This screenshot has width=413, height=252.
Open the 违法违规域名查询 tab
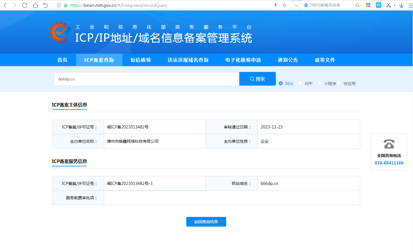pos(188,60)
